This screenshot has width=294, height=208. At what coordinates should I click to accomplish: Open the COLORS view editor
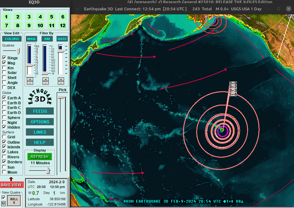[12, 39]
